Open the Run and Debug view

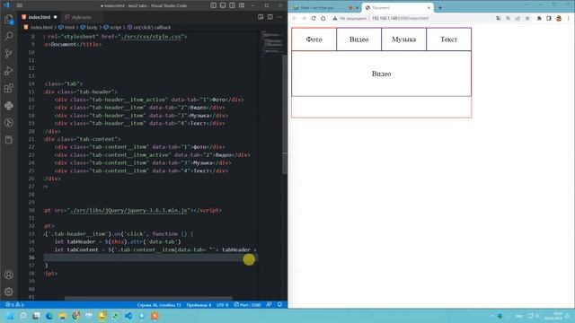pos(8,71)
